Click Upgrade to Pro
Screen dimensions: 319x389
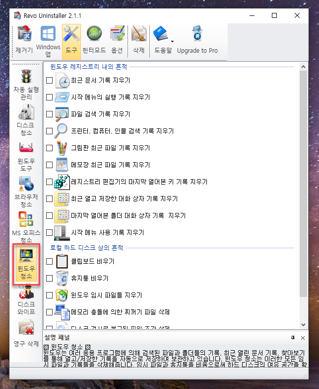(197, 40)
